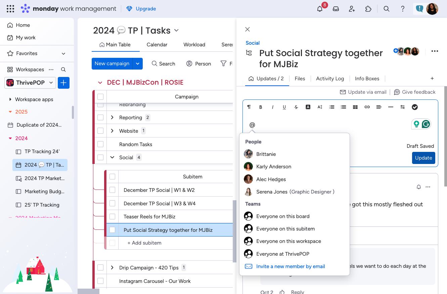447x294 pixels.
Task: Insert a checklist in the update editor
Action: click(415, 107)
